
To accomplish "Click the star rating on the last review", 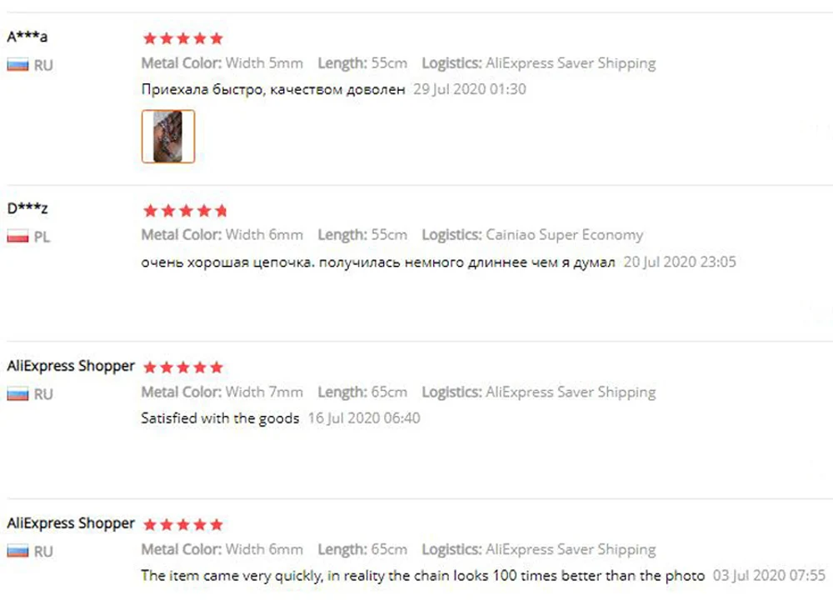I will tap(182, 525).
